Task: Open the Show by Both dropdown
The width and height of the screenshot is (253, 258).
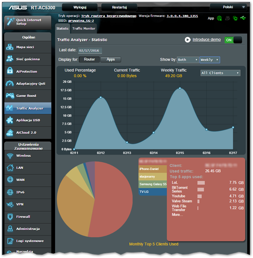Action: pos(188,60)
